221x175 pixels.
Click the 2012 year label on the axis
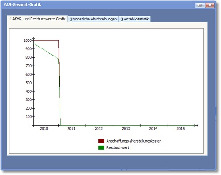tap(99, 129)
